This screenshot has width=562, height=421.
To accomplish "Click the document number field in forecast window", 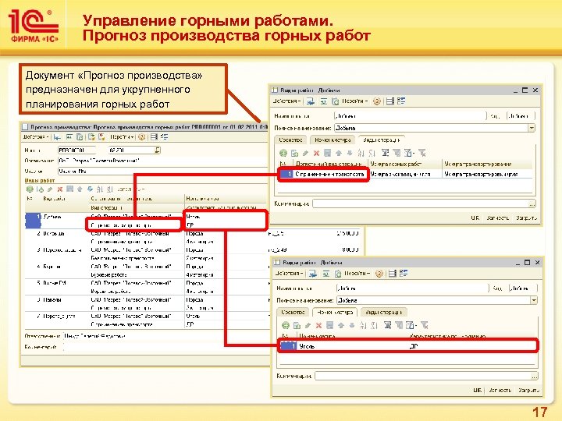I will [76, 150].
